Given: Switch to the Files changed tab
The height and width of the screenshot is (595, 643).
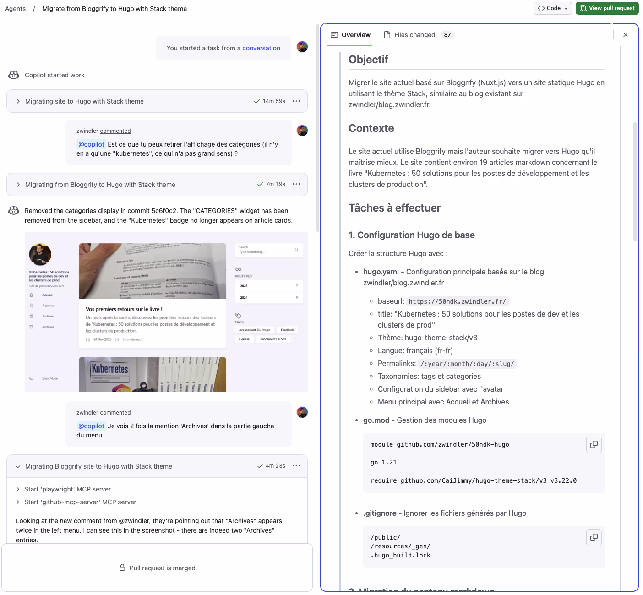Looking at the screenshot, I should [414, 34].
